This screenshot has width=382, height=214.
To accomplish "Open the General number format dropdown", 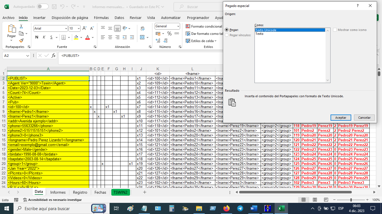I will [178, 26].
